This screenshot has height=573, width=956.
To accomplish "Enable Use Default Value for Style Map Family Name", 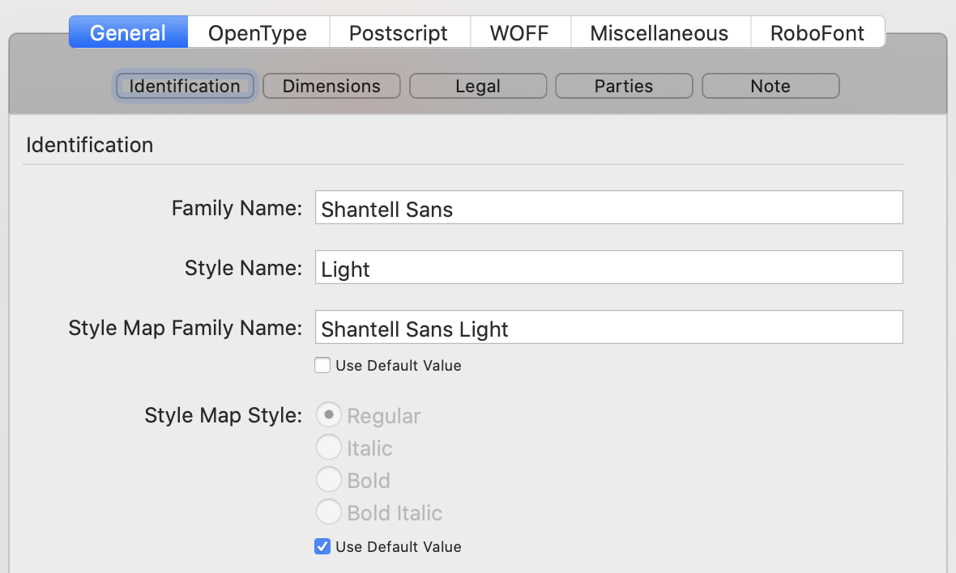I will click(x=322, y=365).
